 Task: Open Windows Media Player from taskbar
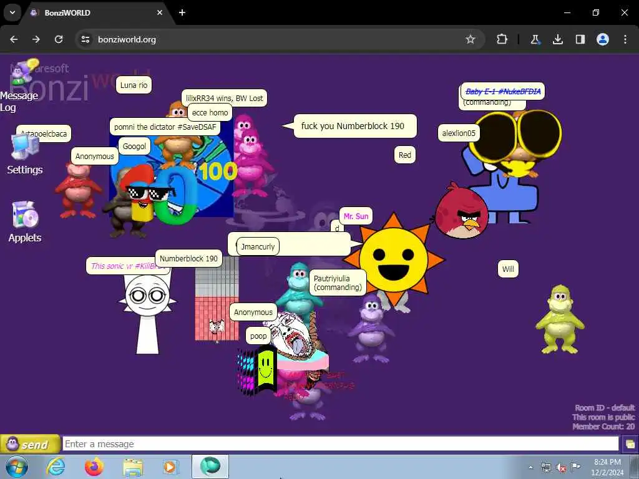(170, 467)
